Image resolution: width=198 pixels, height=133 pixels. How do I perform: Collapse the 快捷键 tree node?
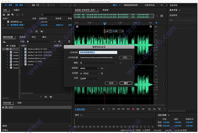click(4, 46)
